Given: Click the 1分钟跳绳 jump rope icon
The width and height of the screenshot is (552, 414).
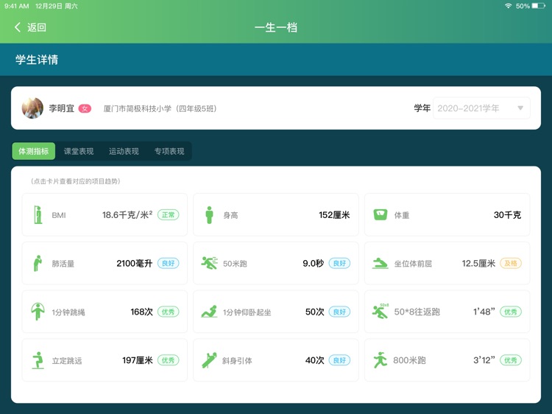Looking at the screenshot, I should [38, 312].
